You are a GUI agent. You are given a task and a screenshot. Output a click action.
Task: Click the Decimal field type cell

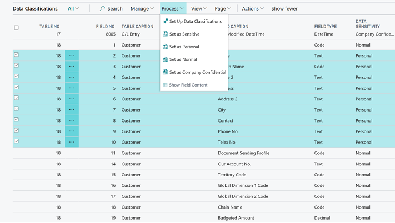322,218
